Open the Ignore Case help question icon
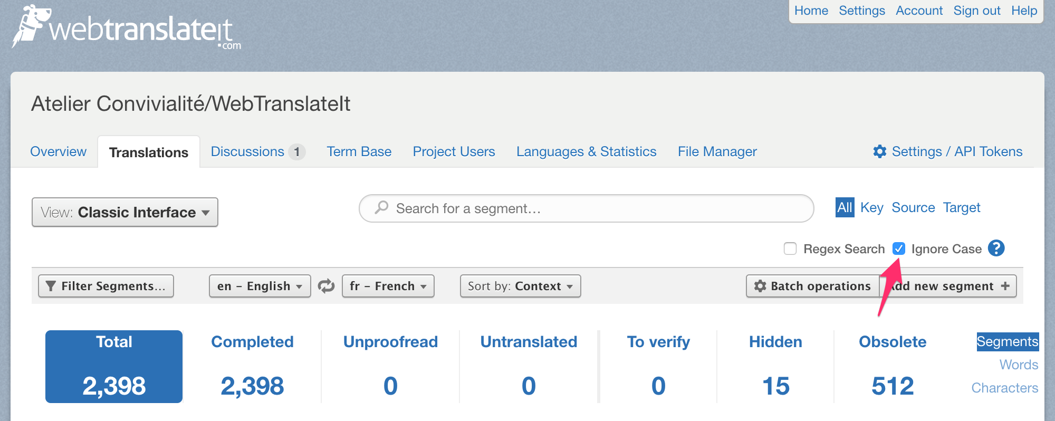Image resolution: width=1055 pixels, height=421 pixels. coord(996,248)
